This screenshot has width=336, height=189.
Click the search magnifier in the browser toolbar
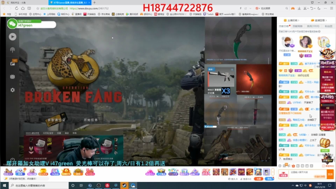click(287, 8)
